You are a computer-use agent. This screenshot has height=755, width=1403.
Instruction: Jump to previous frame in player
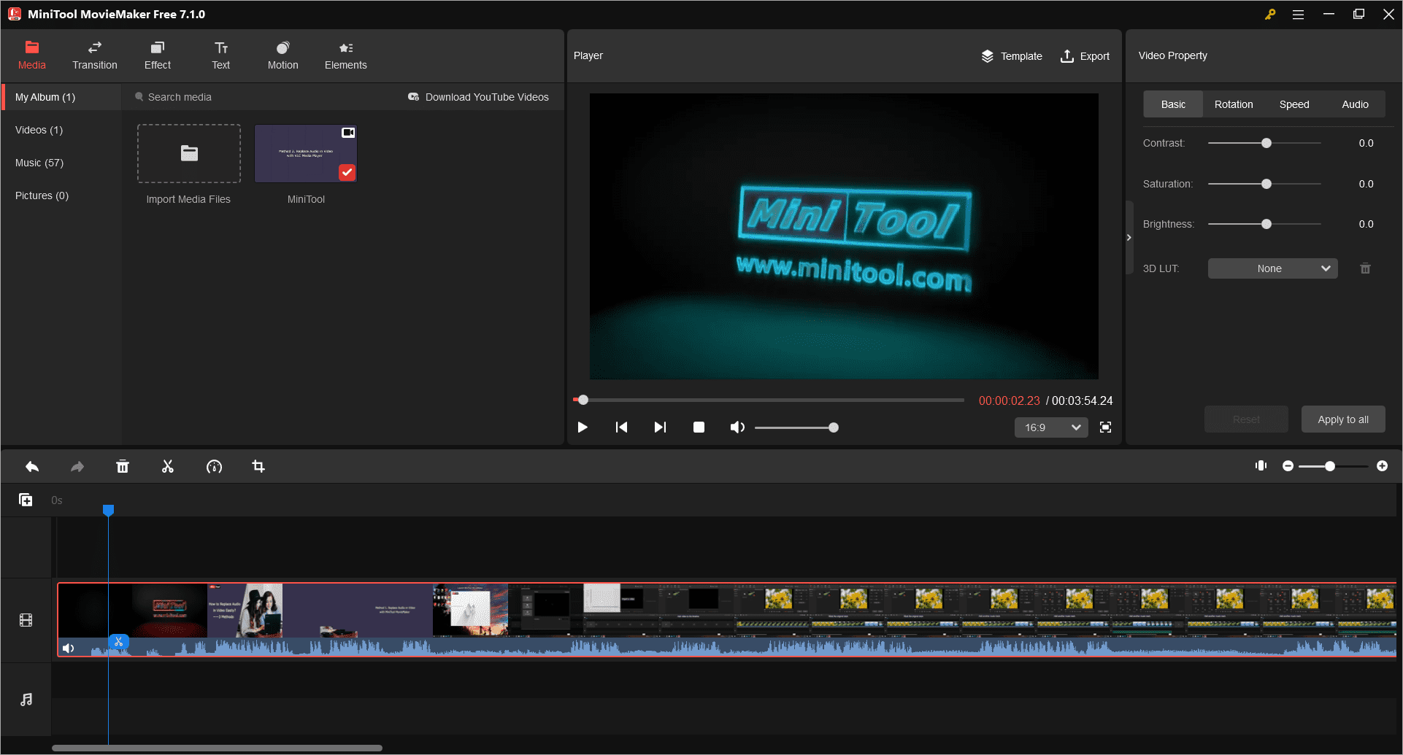[x=621, y=427]
